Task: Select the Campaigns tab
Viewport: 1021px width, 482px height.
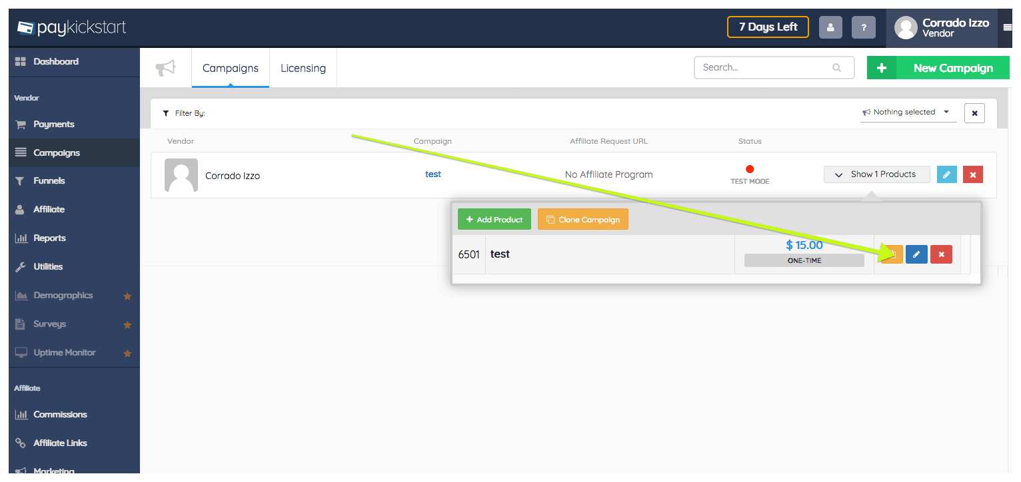Action: click(x=231, y=68)
